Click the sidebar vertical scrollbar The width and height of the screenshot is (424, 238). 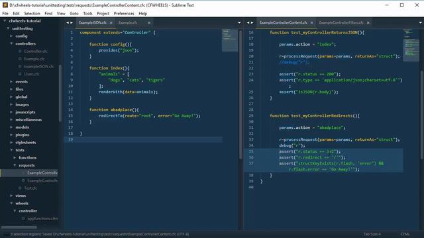pyautogui.click(x=60, y=93)
